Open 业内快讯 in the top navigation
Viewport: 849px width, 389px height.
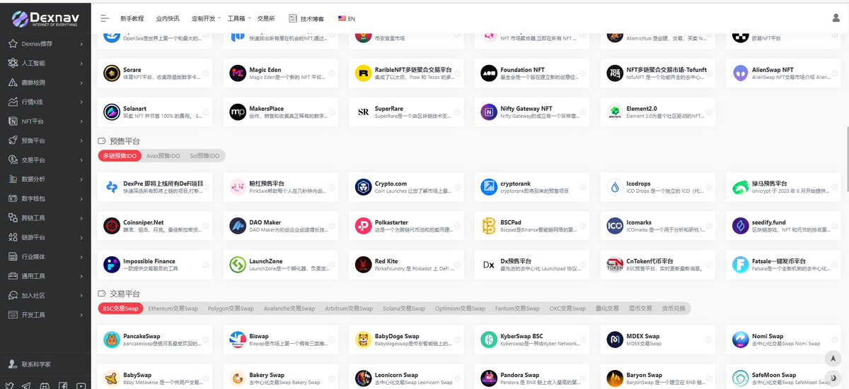point(168,18)
